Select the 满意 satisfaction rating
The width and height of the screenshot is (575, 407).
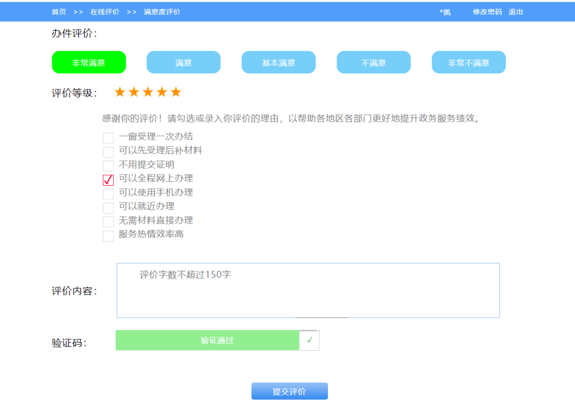(x=183, y=62)
